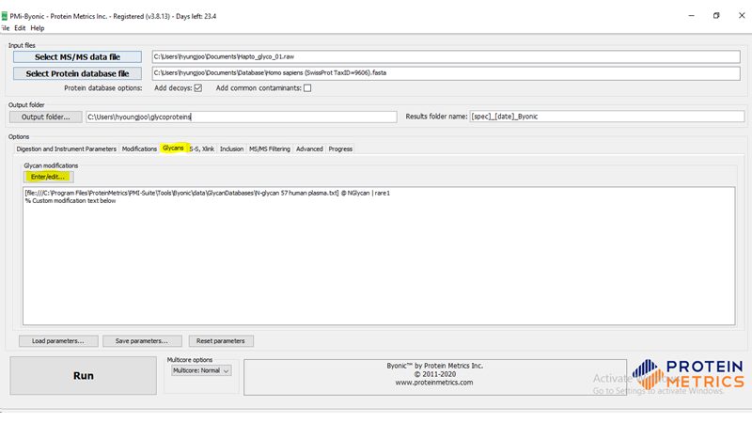Open the Edit menu
The image size is (752, 423).
pos(20,28)
